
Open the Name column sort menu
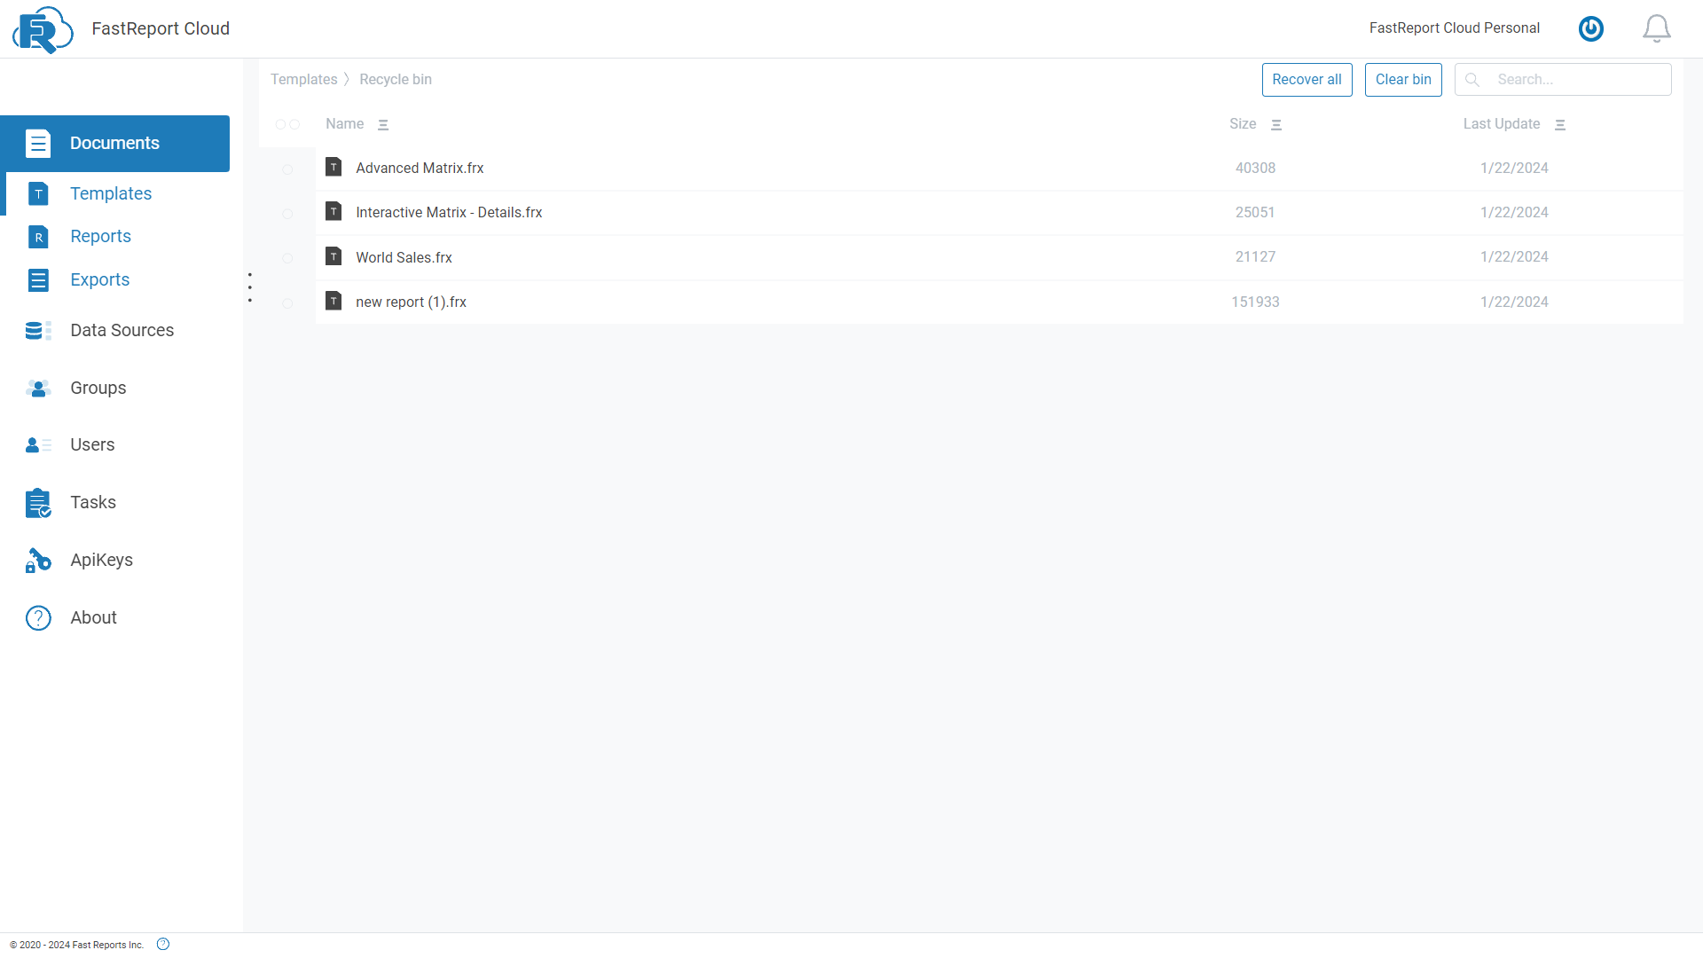pos(383,125)
